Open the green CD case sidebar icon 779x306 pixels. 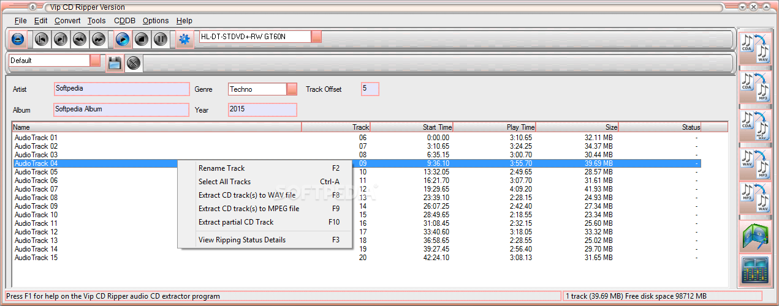click(x=755, y=236)
